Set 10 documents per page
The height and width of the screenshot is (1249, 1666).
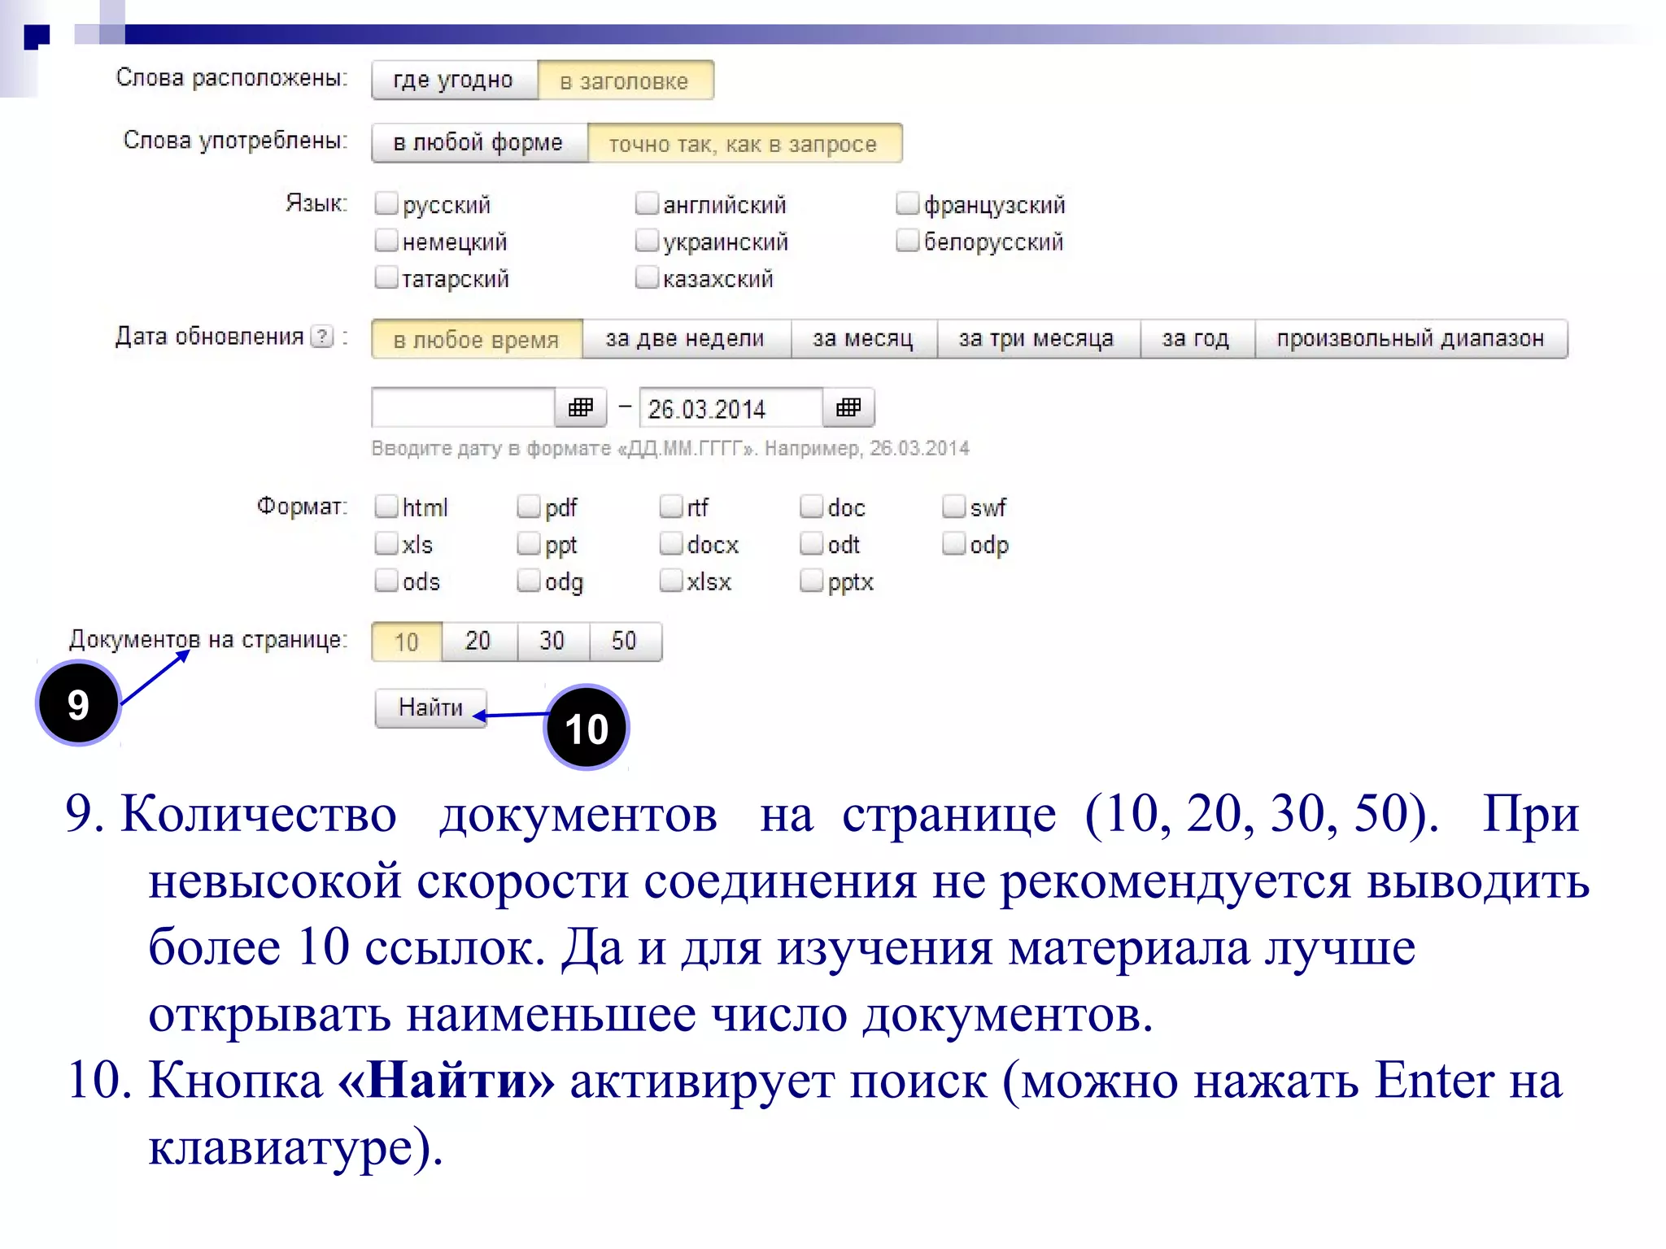[x=407, y=642]
